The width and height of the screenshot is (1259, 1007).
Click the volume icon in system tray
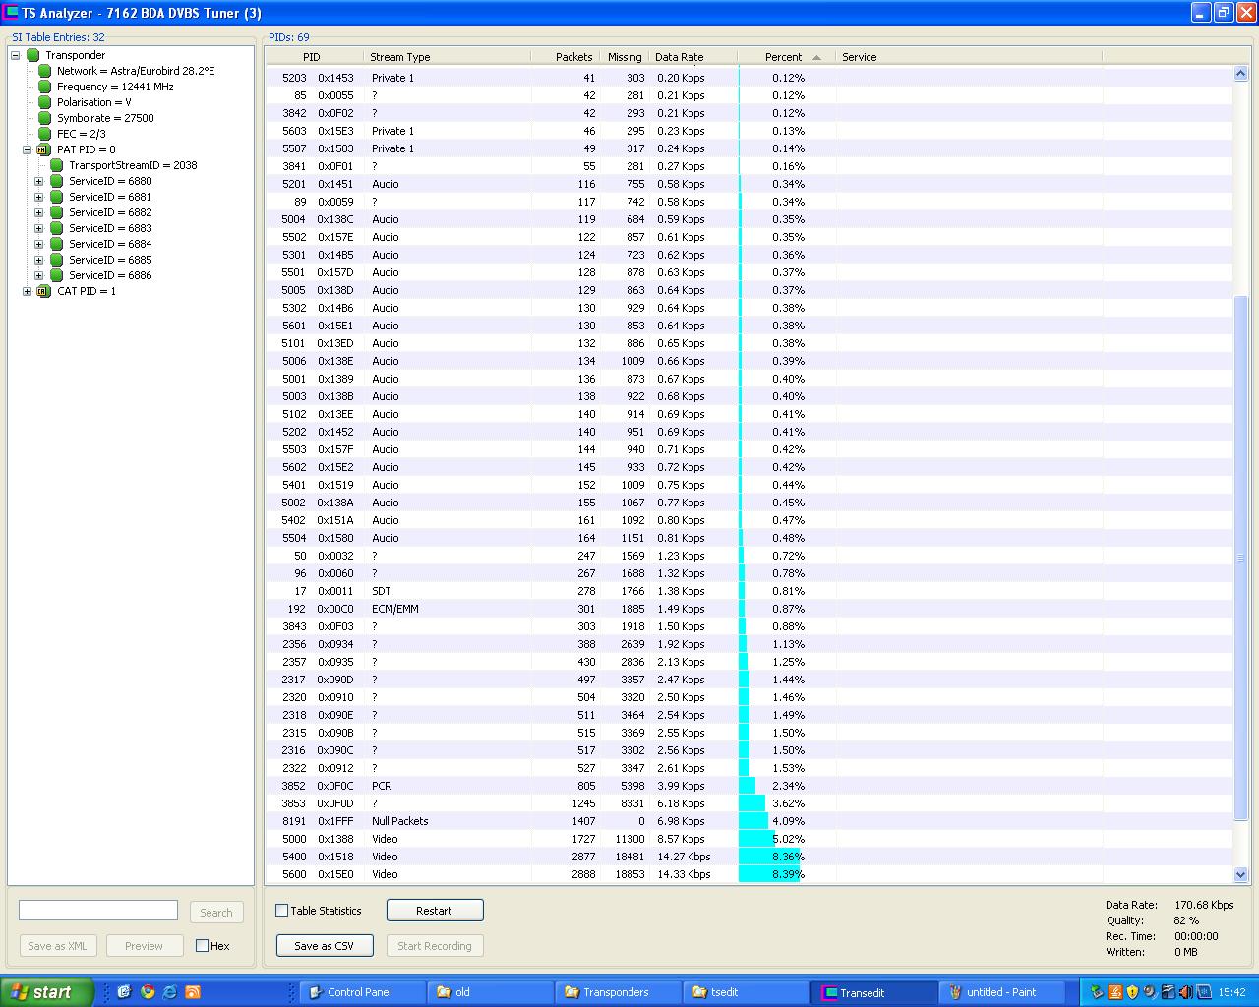click(1185, 992)
